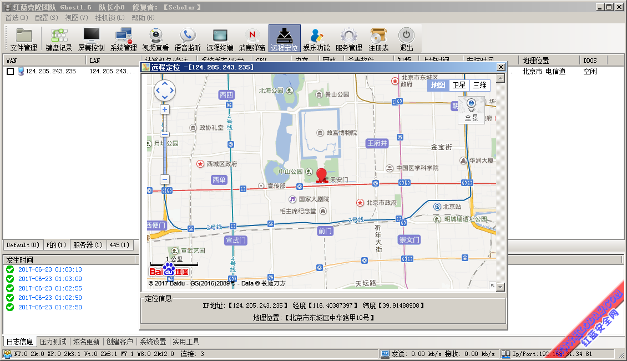Switch to the 系统设置 tab
This screenshot has height=361, width=627.
(153, 342)
